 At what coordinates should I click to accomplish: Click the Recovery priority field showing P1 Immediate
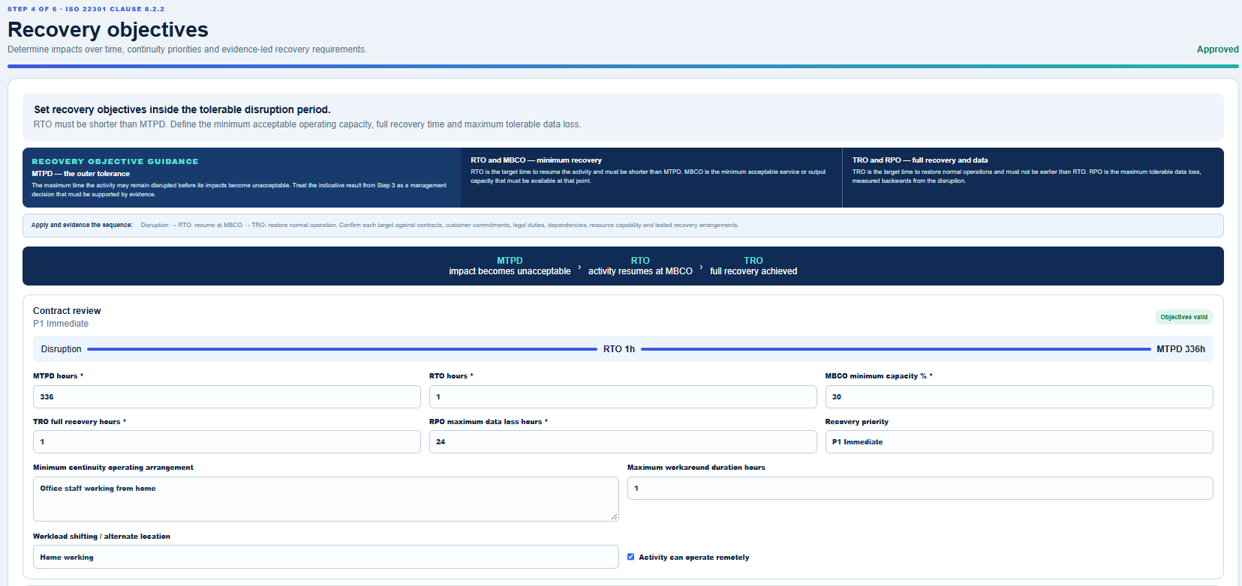coord(1019,441)
